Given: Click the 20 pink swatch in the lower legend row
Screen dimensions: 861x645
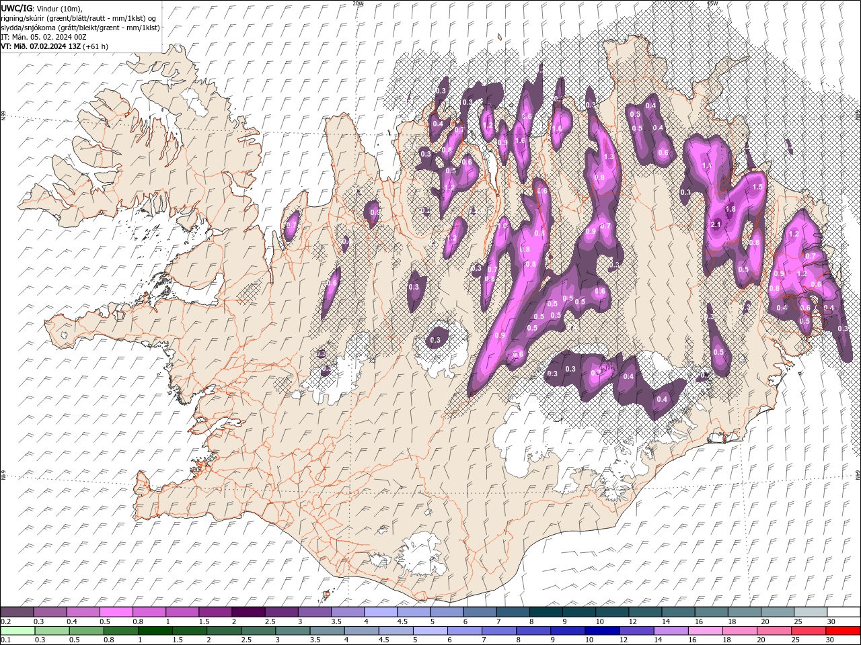Looking at the screenshot, I should [774, 631].
